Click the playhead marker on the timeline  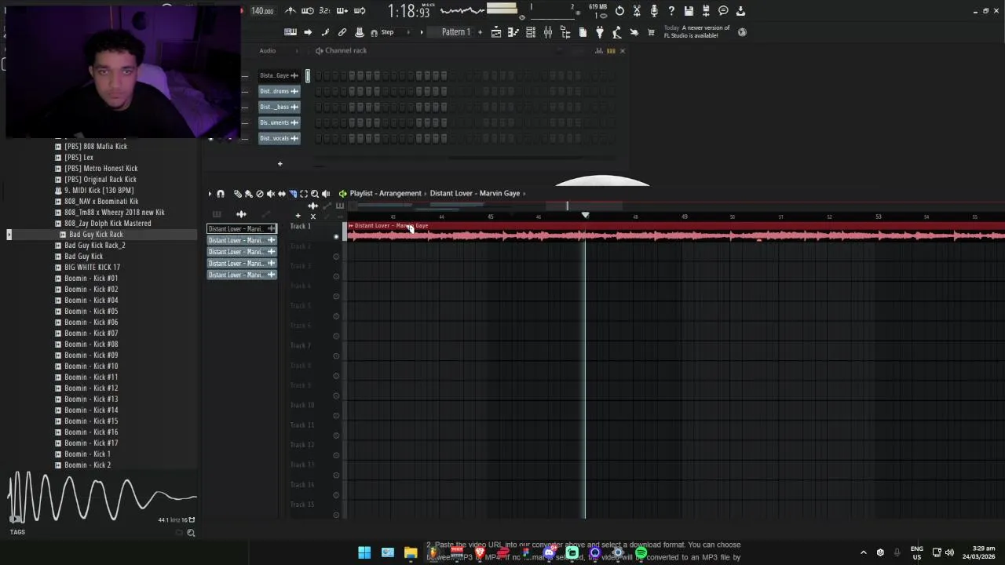point(585,215)
